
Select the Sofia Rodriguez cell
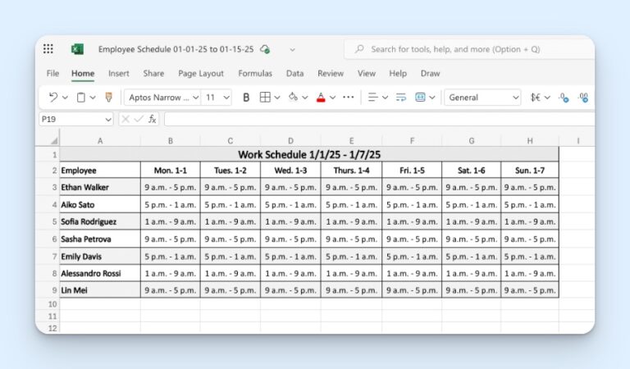click(x=100, y=221)
